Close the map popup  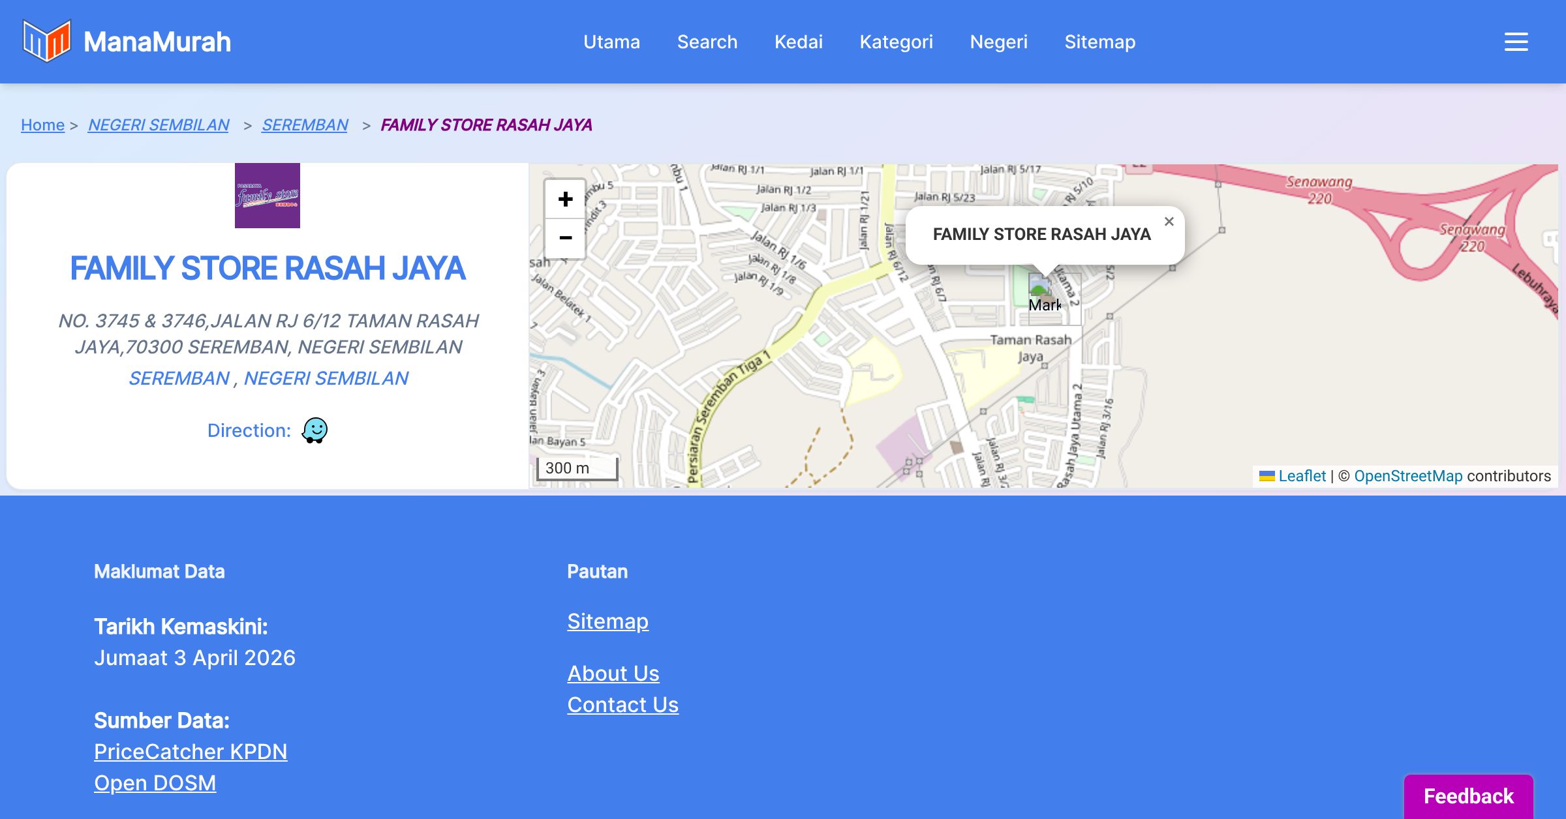pyautogui.click(x=1169, y=222)
